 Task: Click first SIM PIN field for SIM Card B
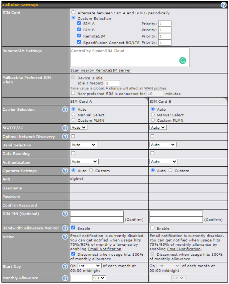pos(176,213)
